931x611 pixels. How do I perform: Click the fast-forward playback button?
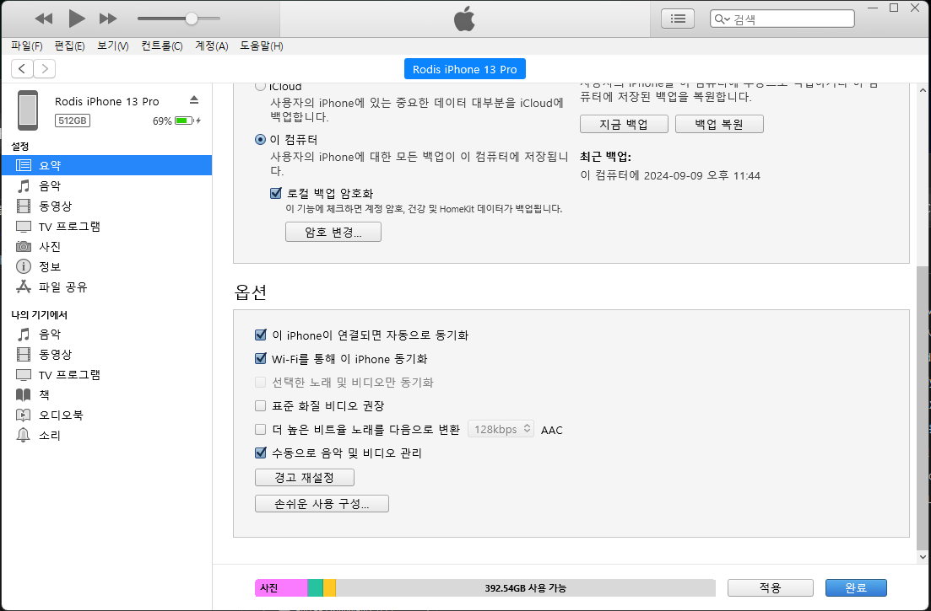(x=108, y=19)
